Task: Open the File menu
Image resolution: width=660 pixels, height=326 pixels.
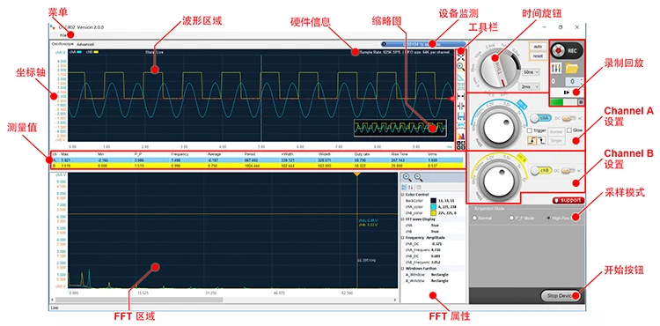Action: 62,35
